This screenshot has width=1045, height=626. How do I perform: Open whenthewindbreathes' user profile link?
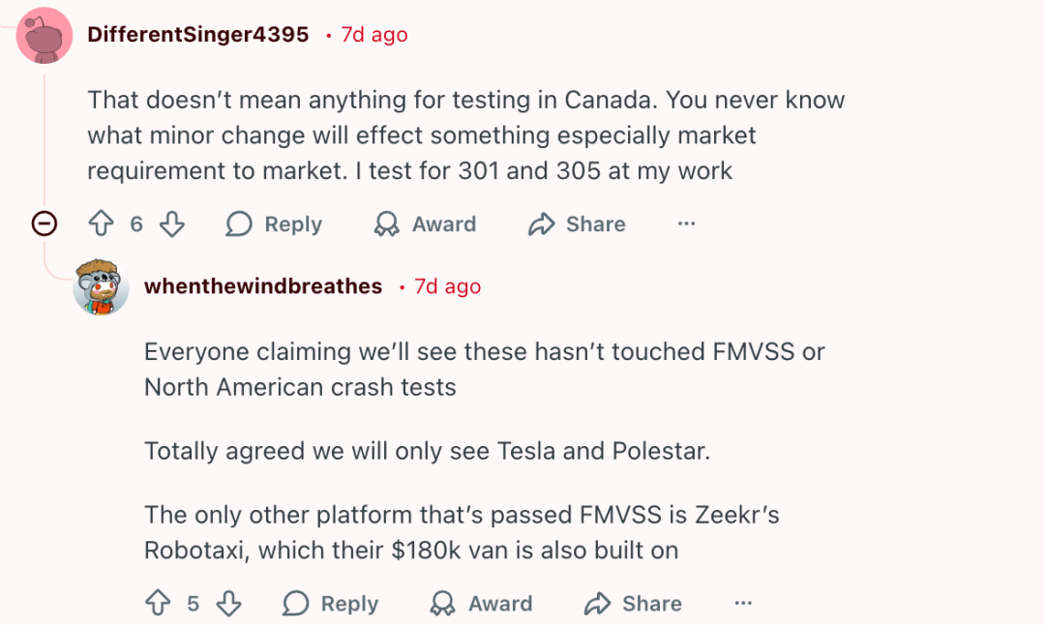pos(263,287)
